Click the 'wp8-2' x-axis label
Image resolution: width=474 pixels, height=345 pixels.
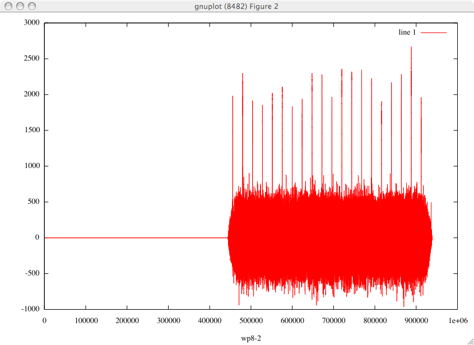(251, 339)
